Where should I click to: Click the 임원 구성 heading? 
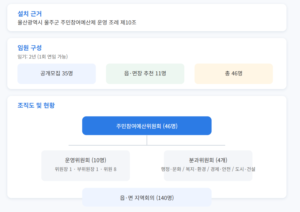pos(30,48)
